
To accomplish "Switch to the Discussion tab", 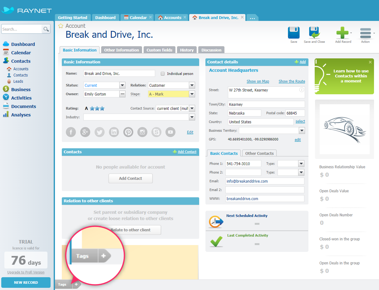I will pyautogui.click(x=211, y=50).
